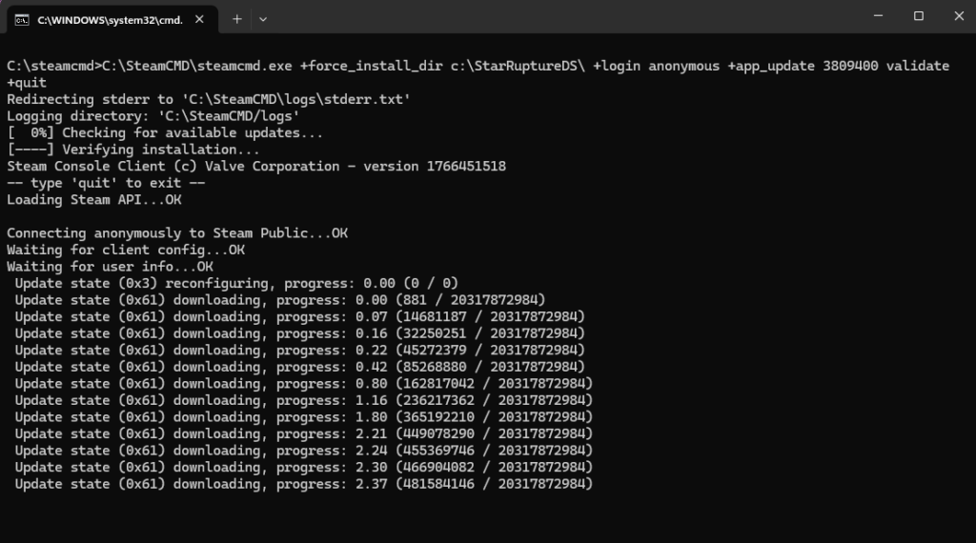Viewport: 976px width, 543px height.
Task: Open a new terminal tab with plus
Action: point(237,18)
